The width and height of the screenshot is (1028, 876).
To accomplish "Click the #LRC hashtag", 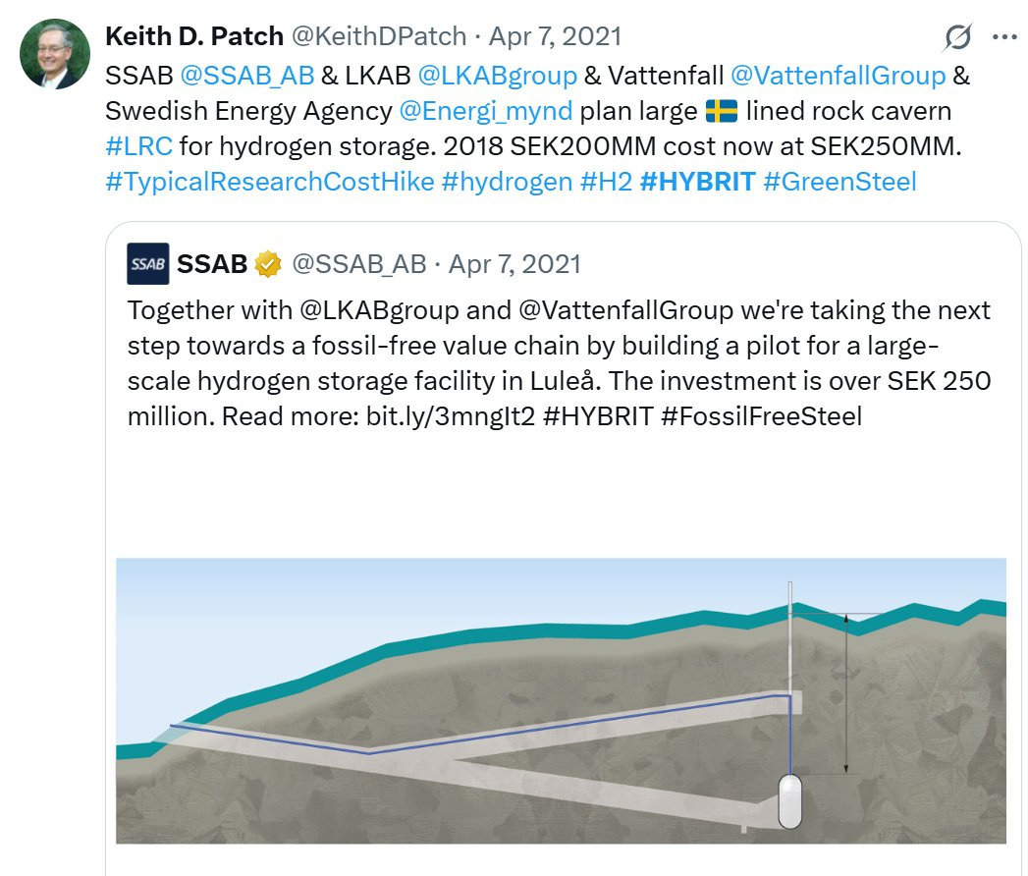I will 139,146.
